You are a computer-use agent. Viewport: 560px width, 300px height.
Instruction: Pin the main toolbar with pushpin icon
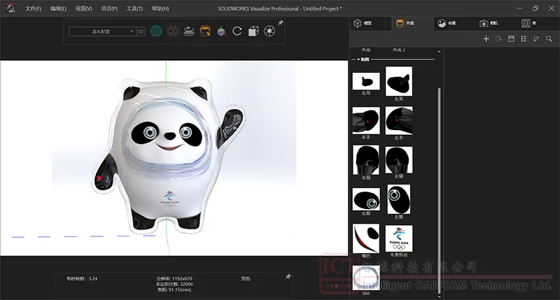click(x=281, y=23)
